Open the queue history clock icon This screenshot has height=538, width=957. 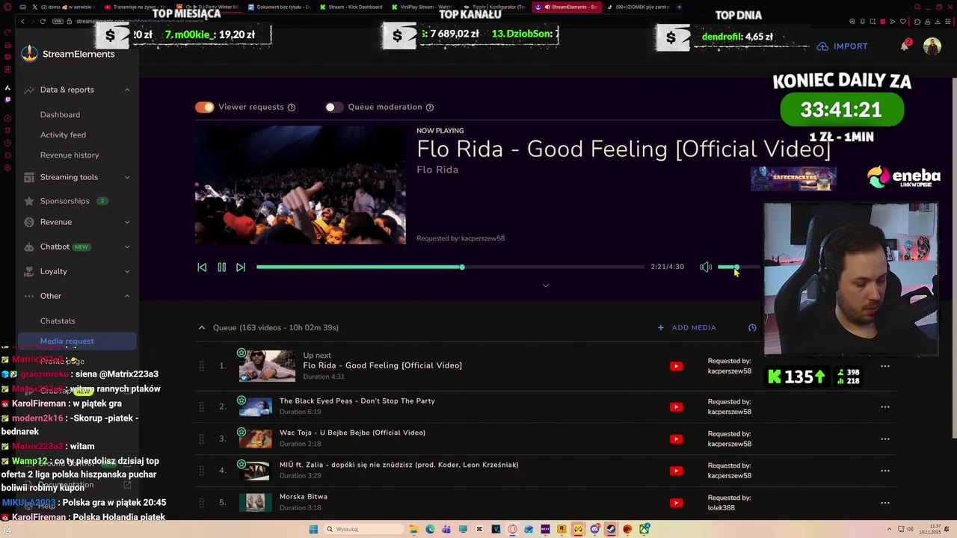[752, 327]
